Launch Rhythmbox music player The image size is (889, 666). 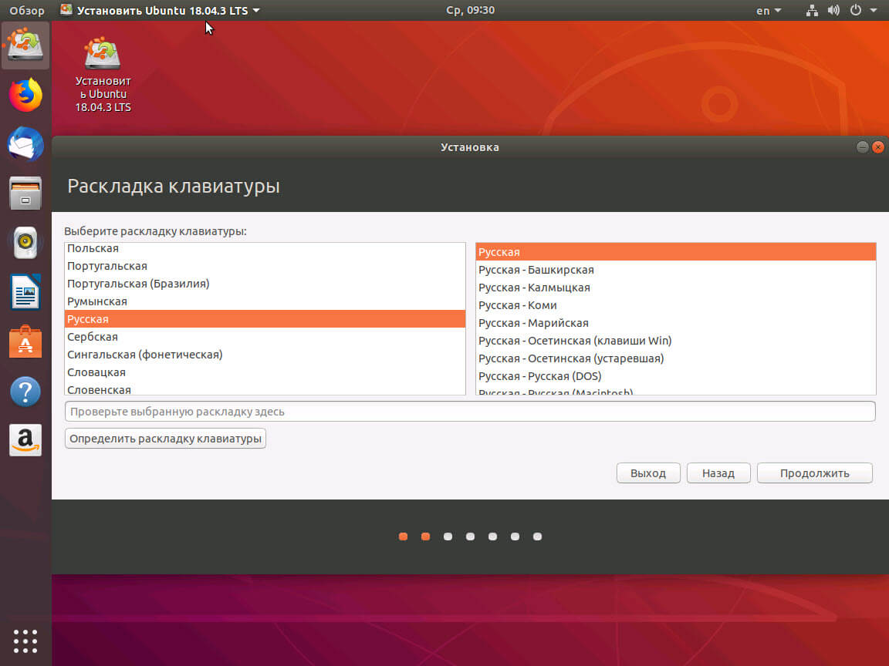pyautogui.click(x=25, y=242)
